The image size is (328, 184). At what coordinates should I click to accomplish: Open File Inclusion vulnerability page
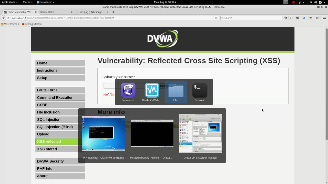point(60,112)
